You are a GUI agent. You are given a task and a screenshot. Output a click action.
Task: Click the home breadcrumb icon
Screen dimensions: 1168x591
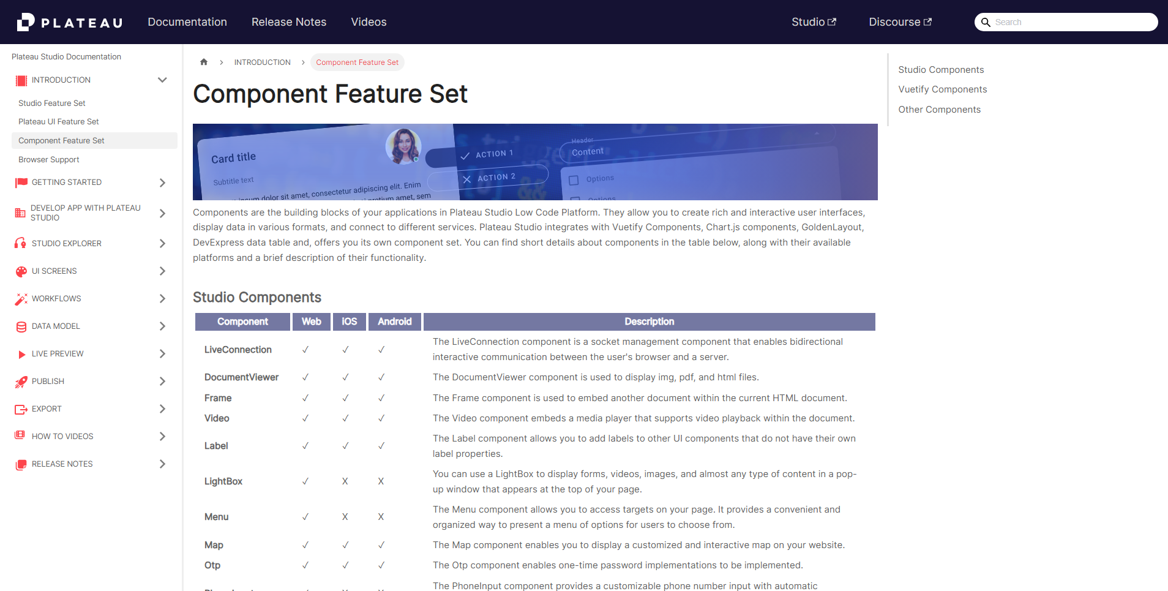coord(204,62)
